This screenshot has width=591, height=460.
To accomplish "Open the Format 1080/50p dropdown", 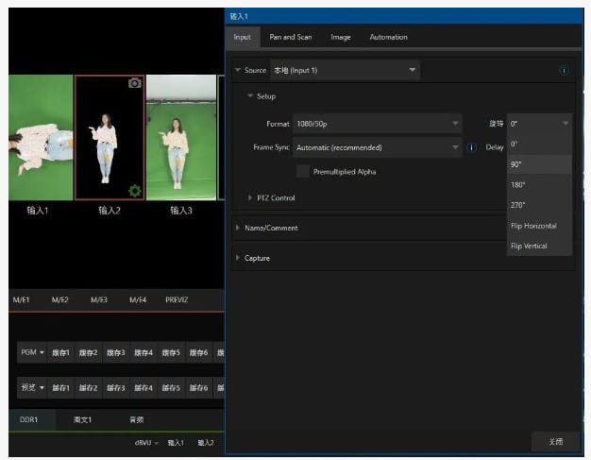I will 377,124.
